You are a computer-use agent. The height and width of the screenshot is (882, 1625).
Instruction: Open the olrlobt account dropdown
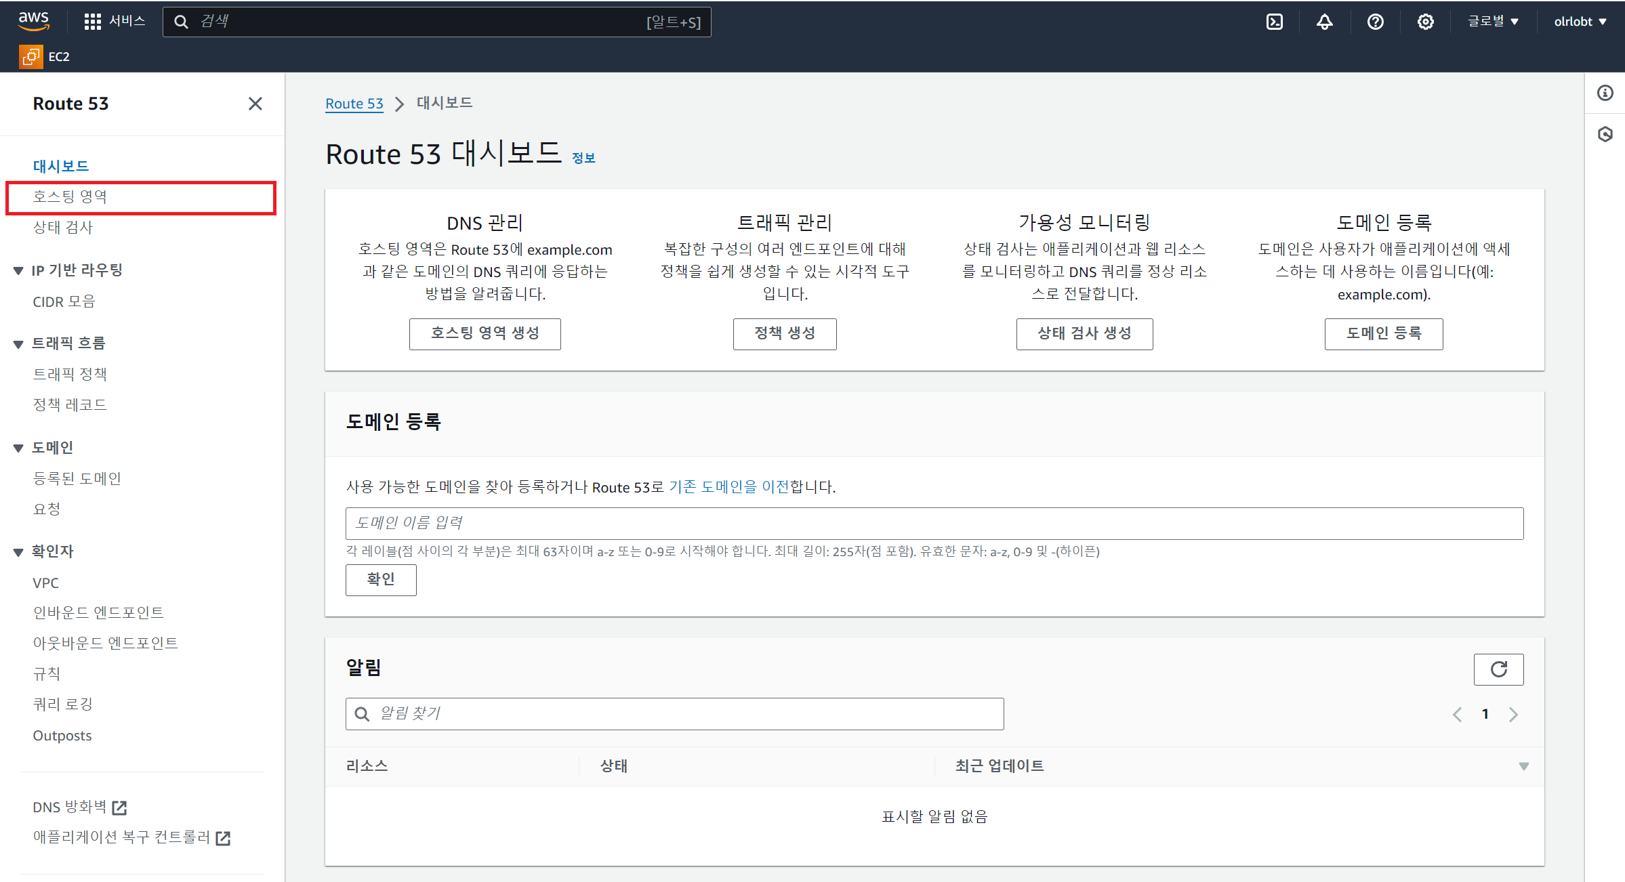tap(1580, 22)
